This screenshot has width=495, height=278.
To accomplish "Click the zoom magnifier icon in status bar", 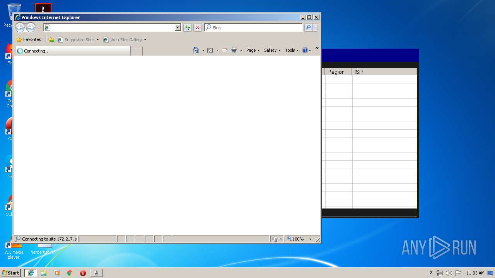I will 289,239.
